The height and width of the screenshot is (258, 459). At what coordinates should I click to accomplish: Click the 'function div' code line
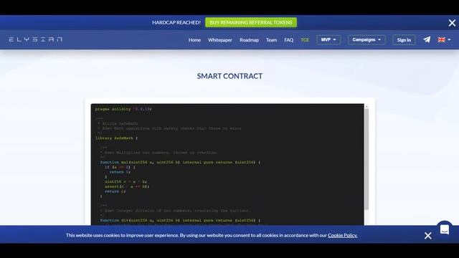pos(180,220)
